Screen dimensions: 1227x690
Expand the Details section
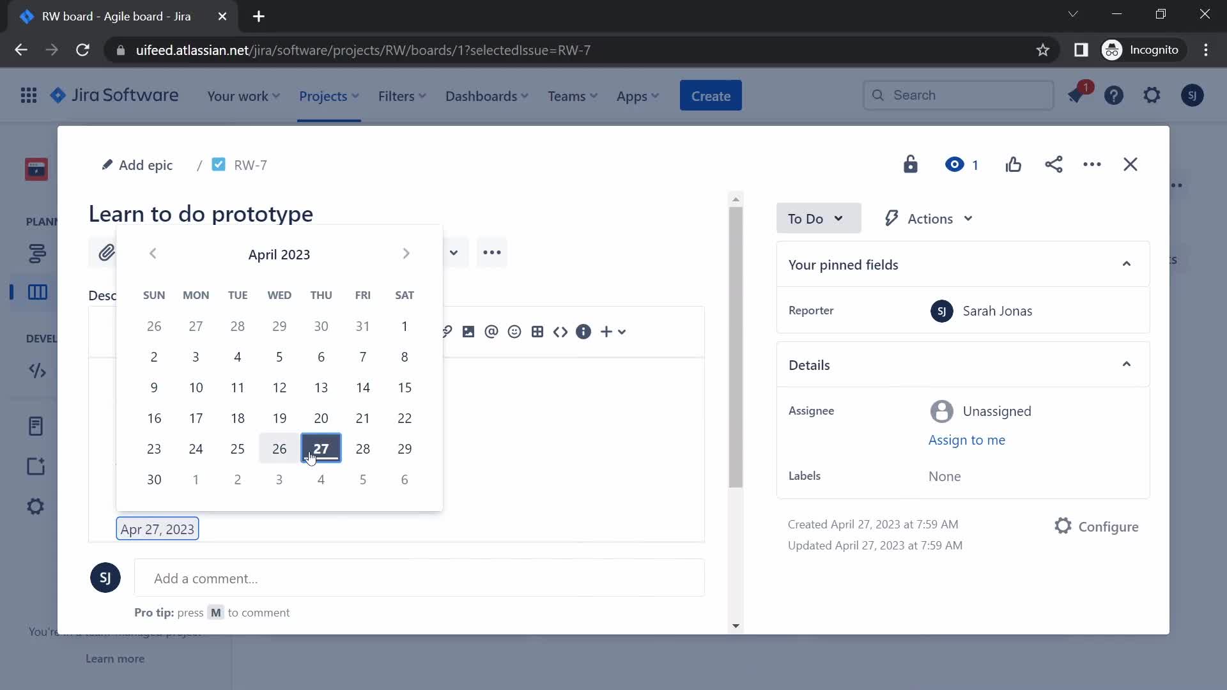pos(1127,364)
